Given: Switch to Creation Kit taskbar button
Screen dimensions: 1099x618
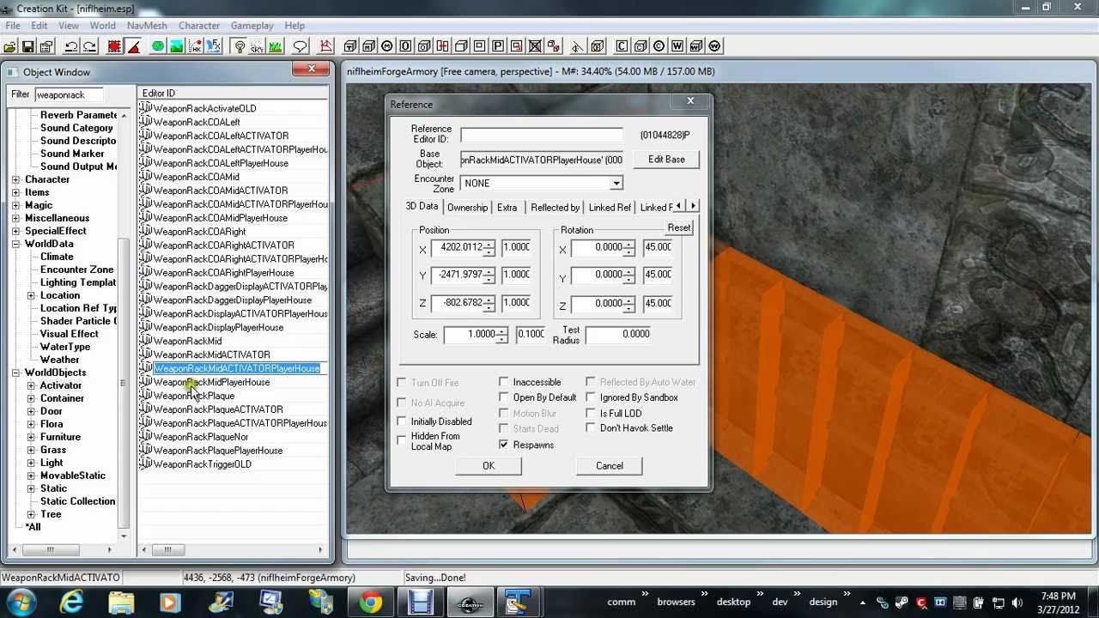Looking at the screenshot, I should (470, 602).
